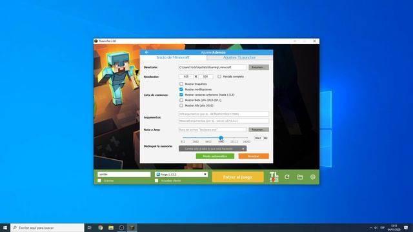Image resolution: width=413 pixels, height=232 pixels.
Task: Click the JVM argumentos input field
Action: [x=224, y=114]
